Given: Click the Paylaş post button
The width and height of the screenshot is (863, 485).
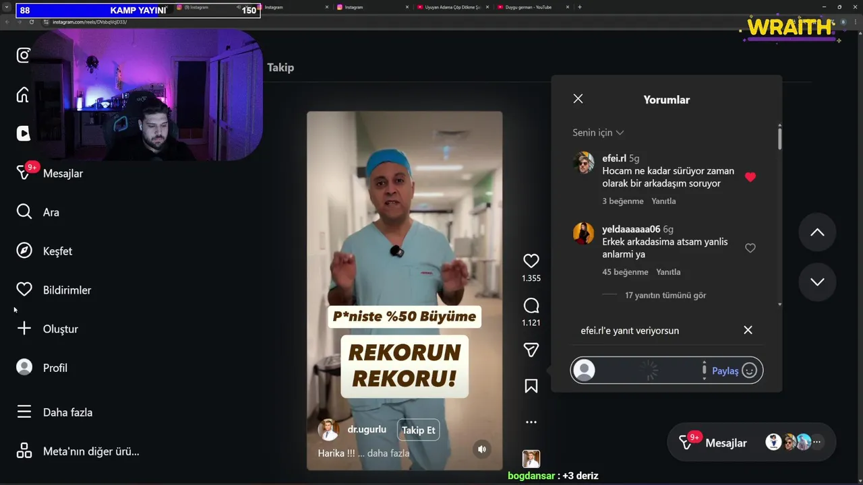Looking at the screenshot, I should tap(725, 371).
